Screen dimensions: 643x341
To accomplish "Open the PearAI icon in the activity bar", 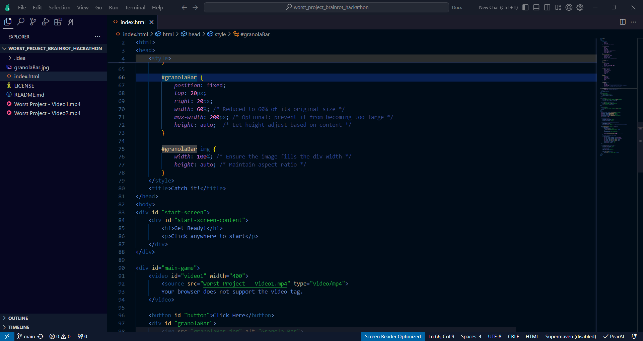I will 70,22.
